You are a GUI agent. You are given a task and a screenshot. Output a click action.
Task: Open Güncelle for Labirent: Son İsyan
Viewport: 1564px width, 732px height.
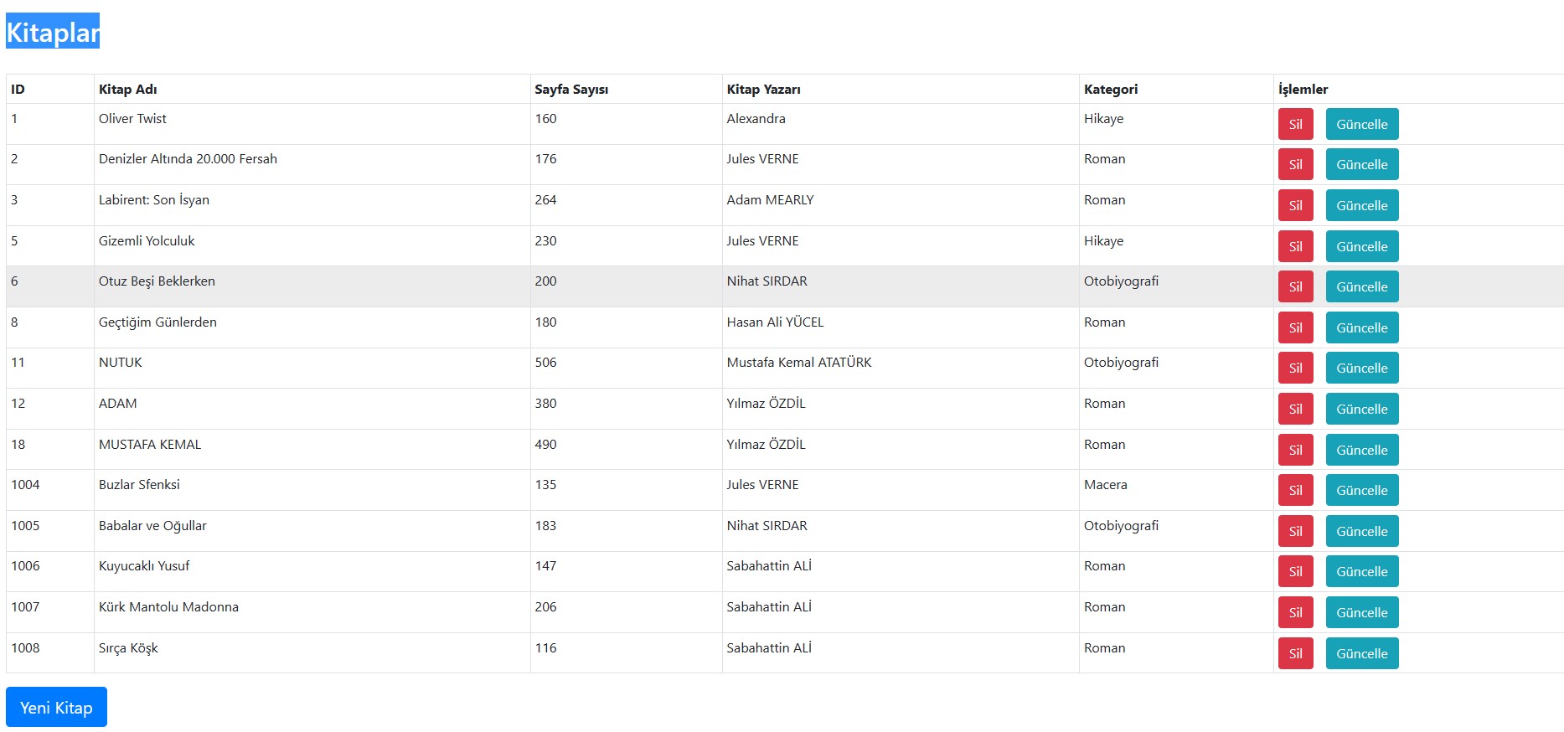pos(1361,206)
